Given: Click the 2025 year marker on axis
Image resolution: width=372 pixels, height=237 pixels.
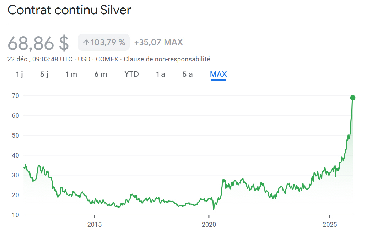Looking at the screenshot, I should click(x=330, y=224).
